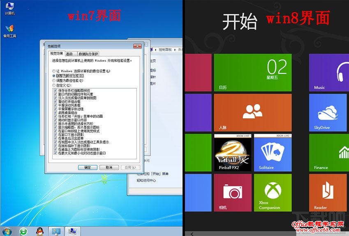
Task: Select 调整为最佳性能 radio option
Action: 54,80
